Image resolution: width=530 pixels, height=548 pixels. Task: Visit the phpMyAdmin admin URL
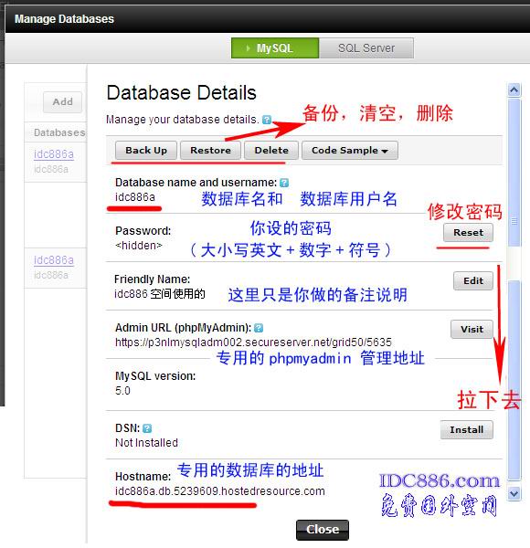(472, 329)
